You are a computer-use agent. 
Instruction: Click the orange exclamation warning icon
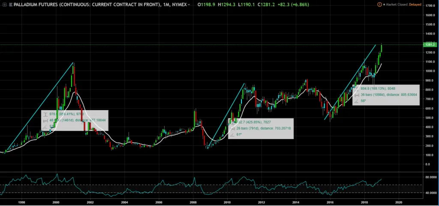coord(379,4)
